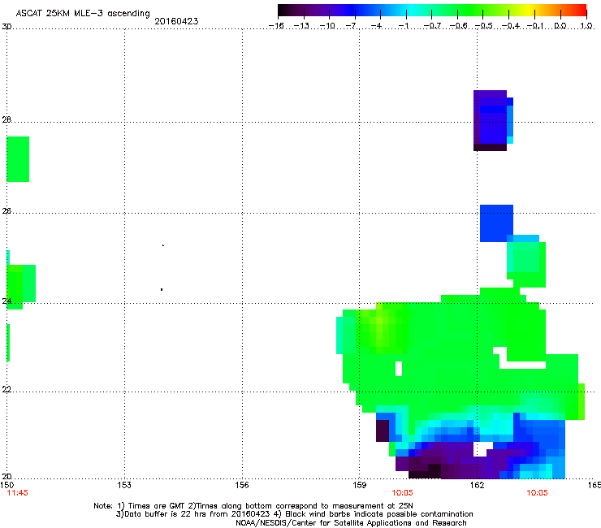This screenshot has height=528, width=601.
Task: Click the 1.0 color scale label
Action: point(586,26)
